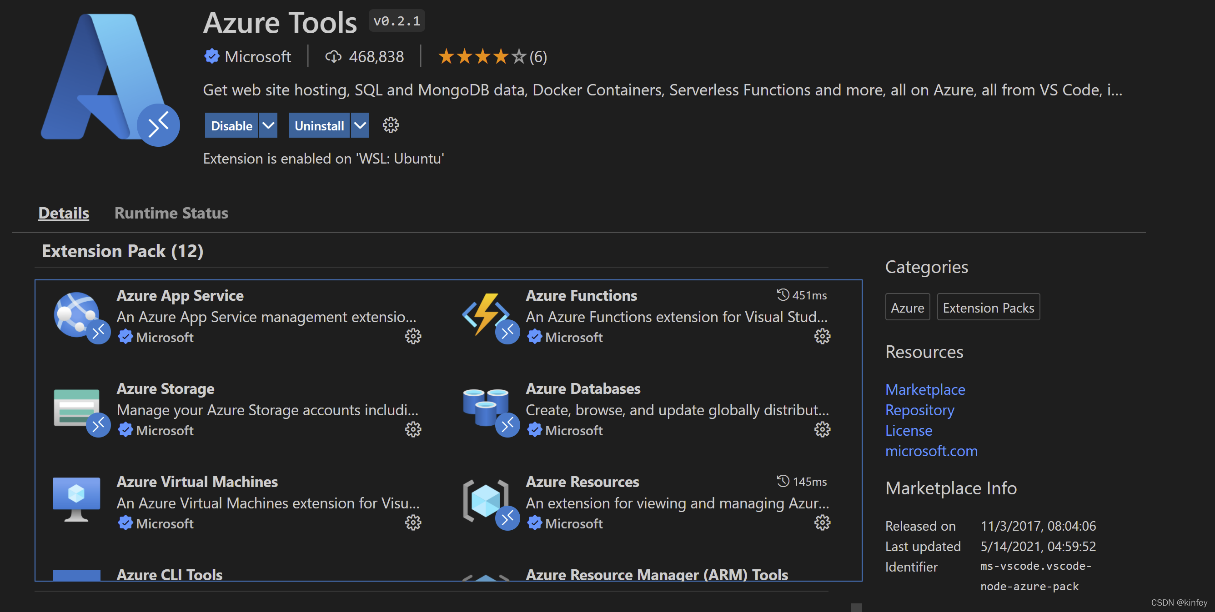Click the Azure App Service settings gear
1215x612 pixels.
[413, 336]
